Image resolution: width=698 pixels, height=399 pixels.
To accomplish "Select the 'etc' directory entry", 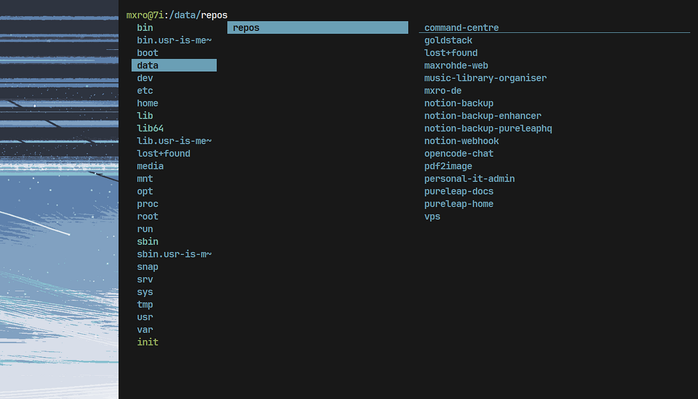I will tap(145, 91).
